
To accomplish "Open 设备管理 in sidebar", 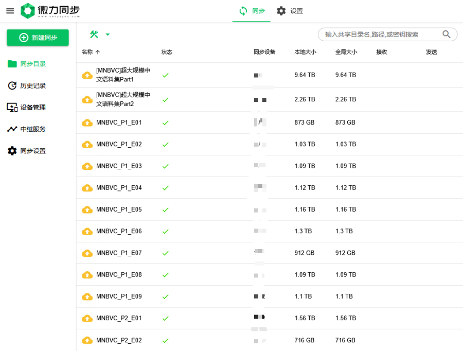I will (33, 108).
